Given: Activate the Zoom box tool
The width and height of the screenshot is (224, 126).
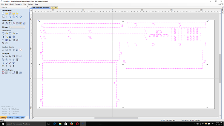Looking at the screenshot, I should 7,23.
